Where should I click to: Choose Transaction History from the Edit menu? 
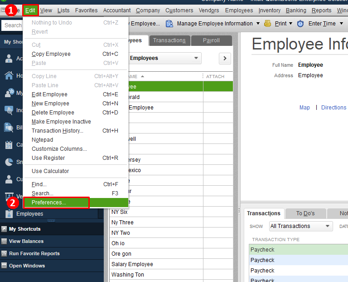pos(76,131)
